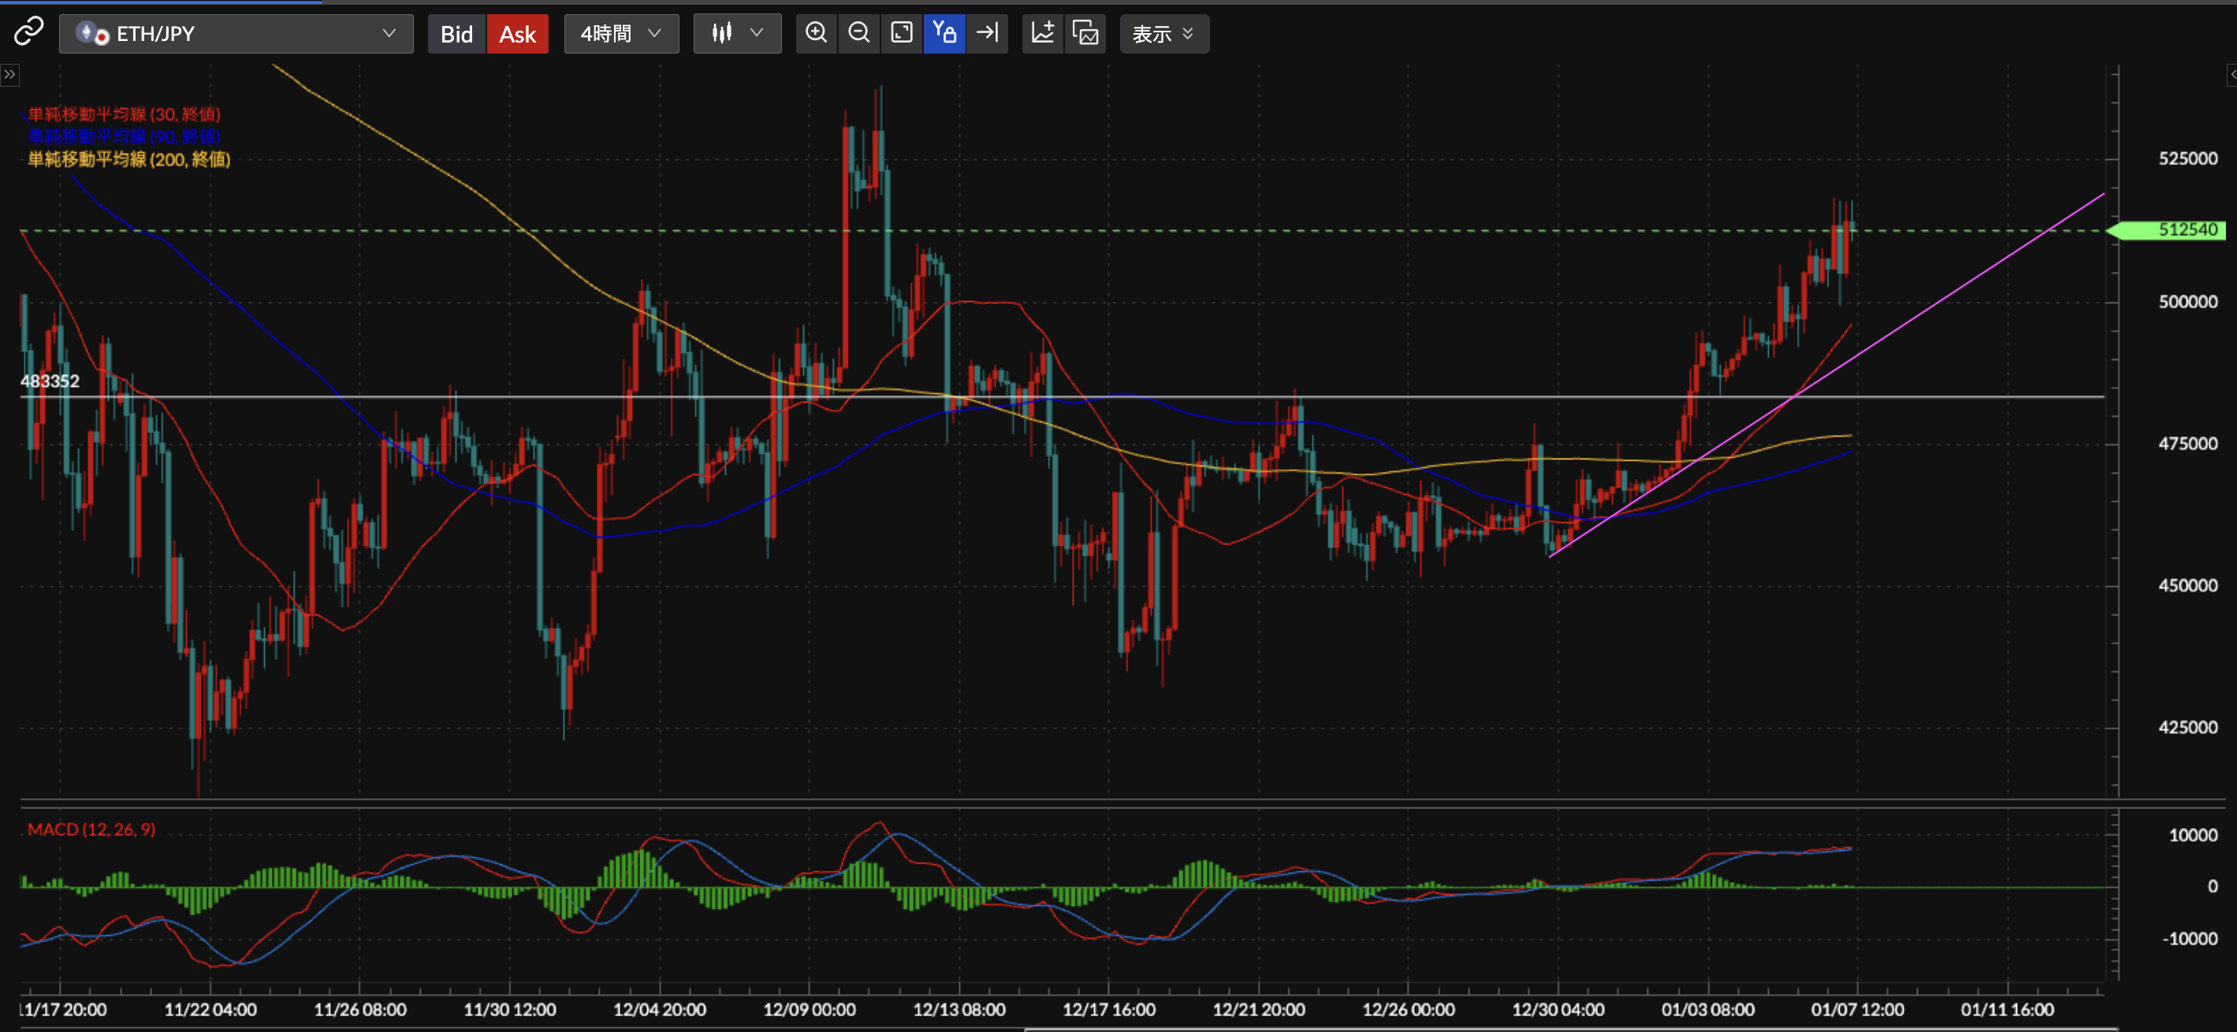Zoom in on the chart
This screenshot has width=2237, height=1032.
point(816,33)
